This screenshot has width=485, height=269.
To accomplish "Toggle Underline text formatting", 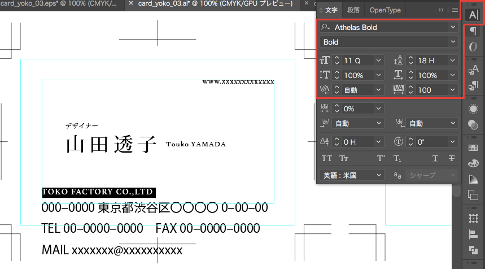I will [435, 159].
